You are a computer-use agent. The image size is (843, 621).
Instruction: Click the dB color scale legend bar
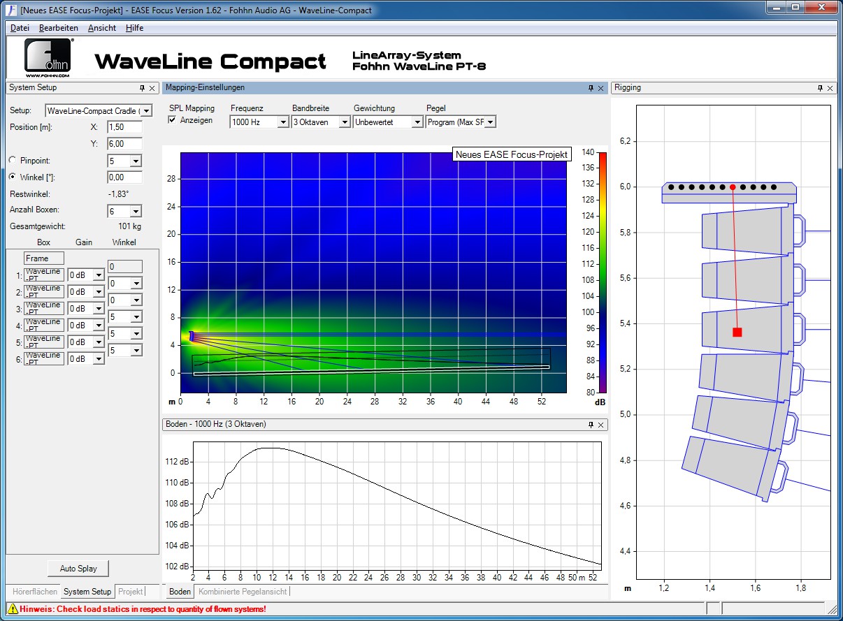click(603, 272)
